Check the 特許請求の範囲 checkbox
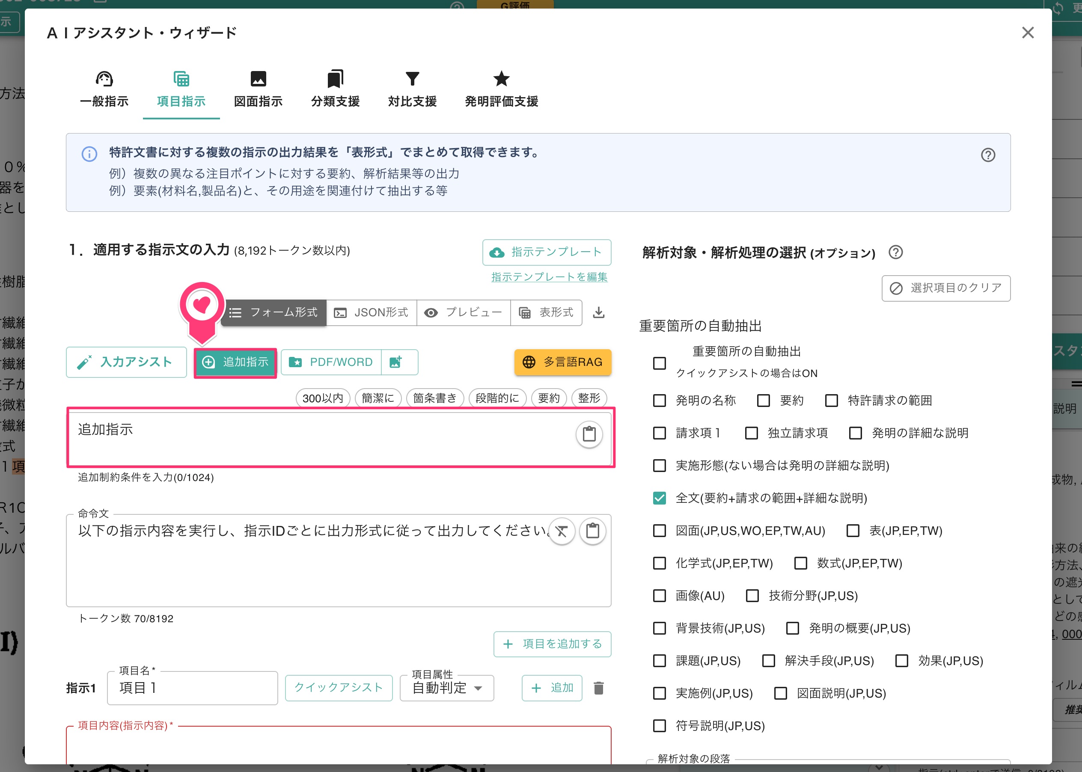1082x772 pixels. 832,400
